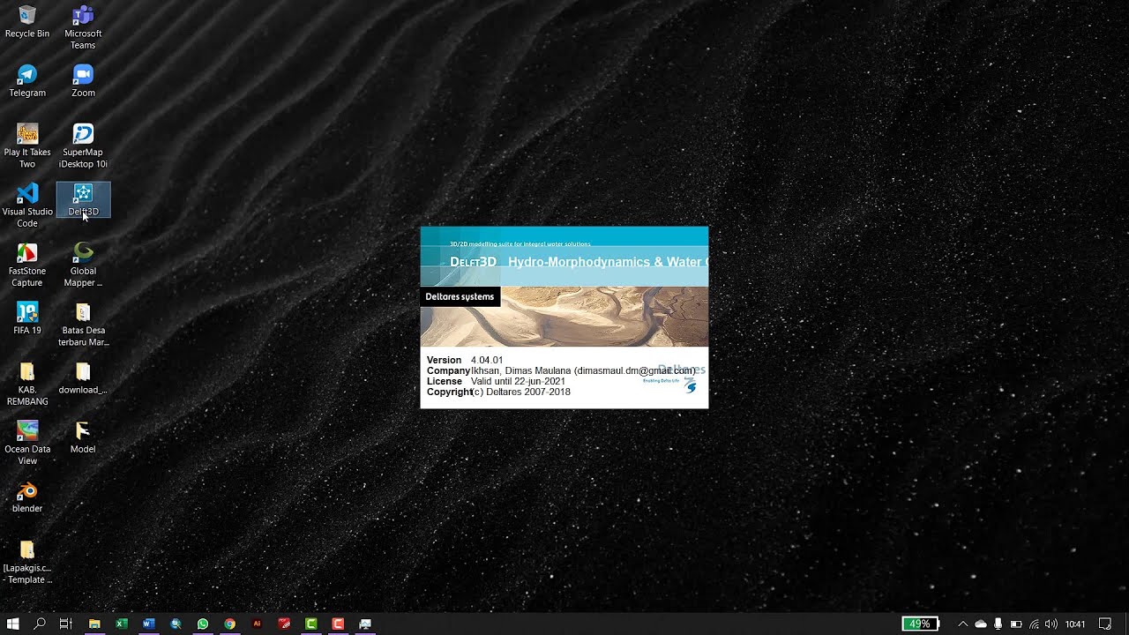The width and height of the screenshot is (1129, 635).
Task: Open the clock showing 10:41
Action: (x=1075, y=624)
